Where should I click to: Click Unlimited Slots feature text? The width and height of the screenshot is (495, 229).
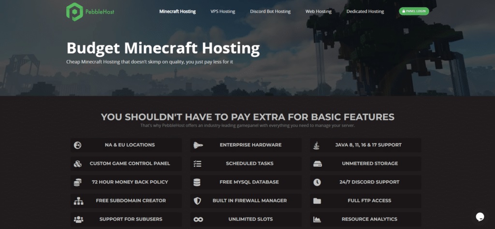[251, 219]
